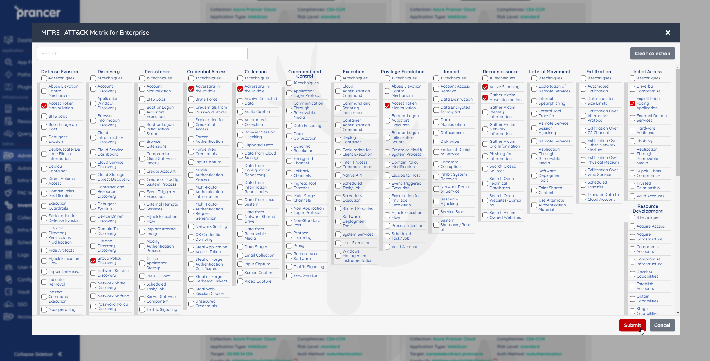Enable the Hardware Additions technique
The image size is (710, 361).
pyautogui.click(x=632, y=131)
